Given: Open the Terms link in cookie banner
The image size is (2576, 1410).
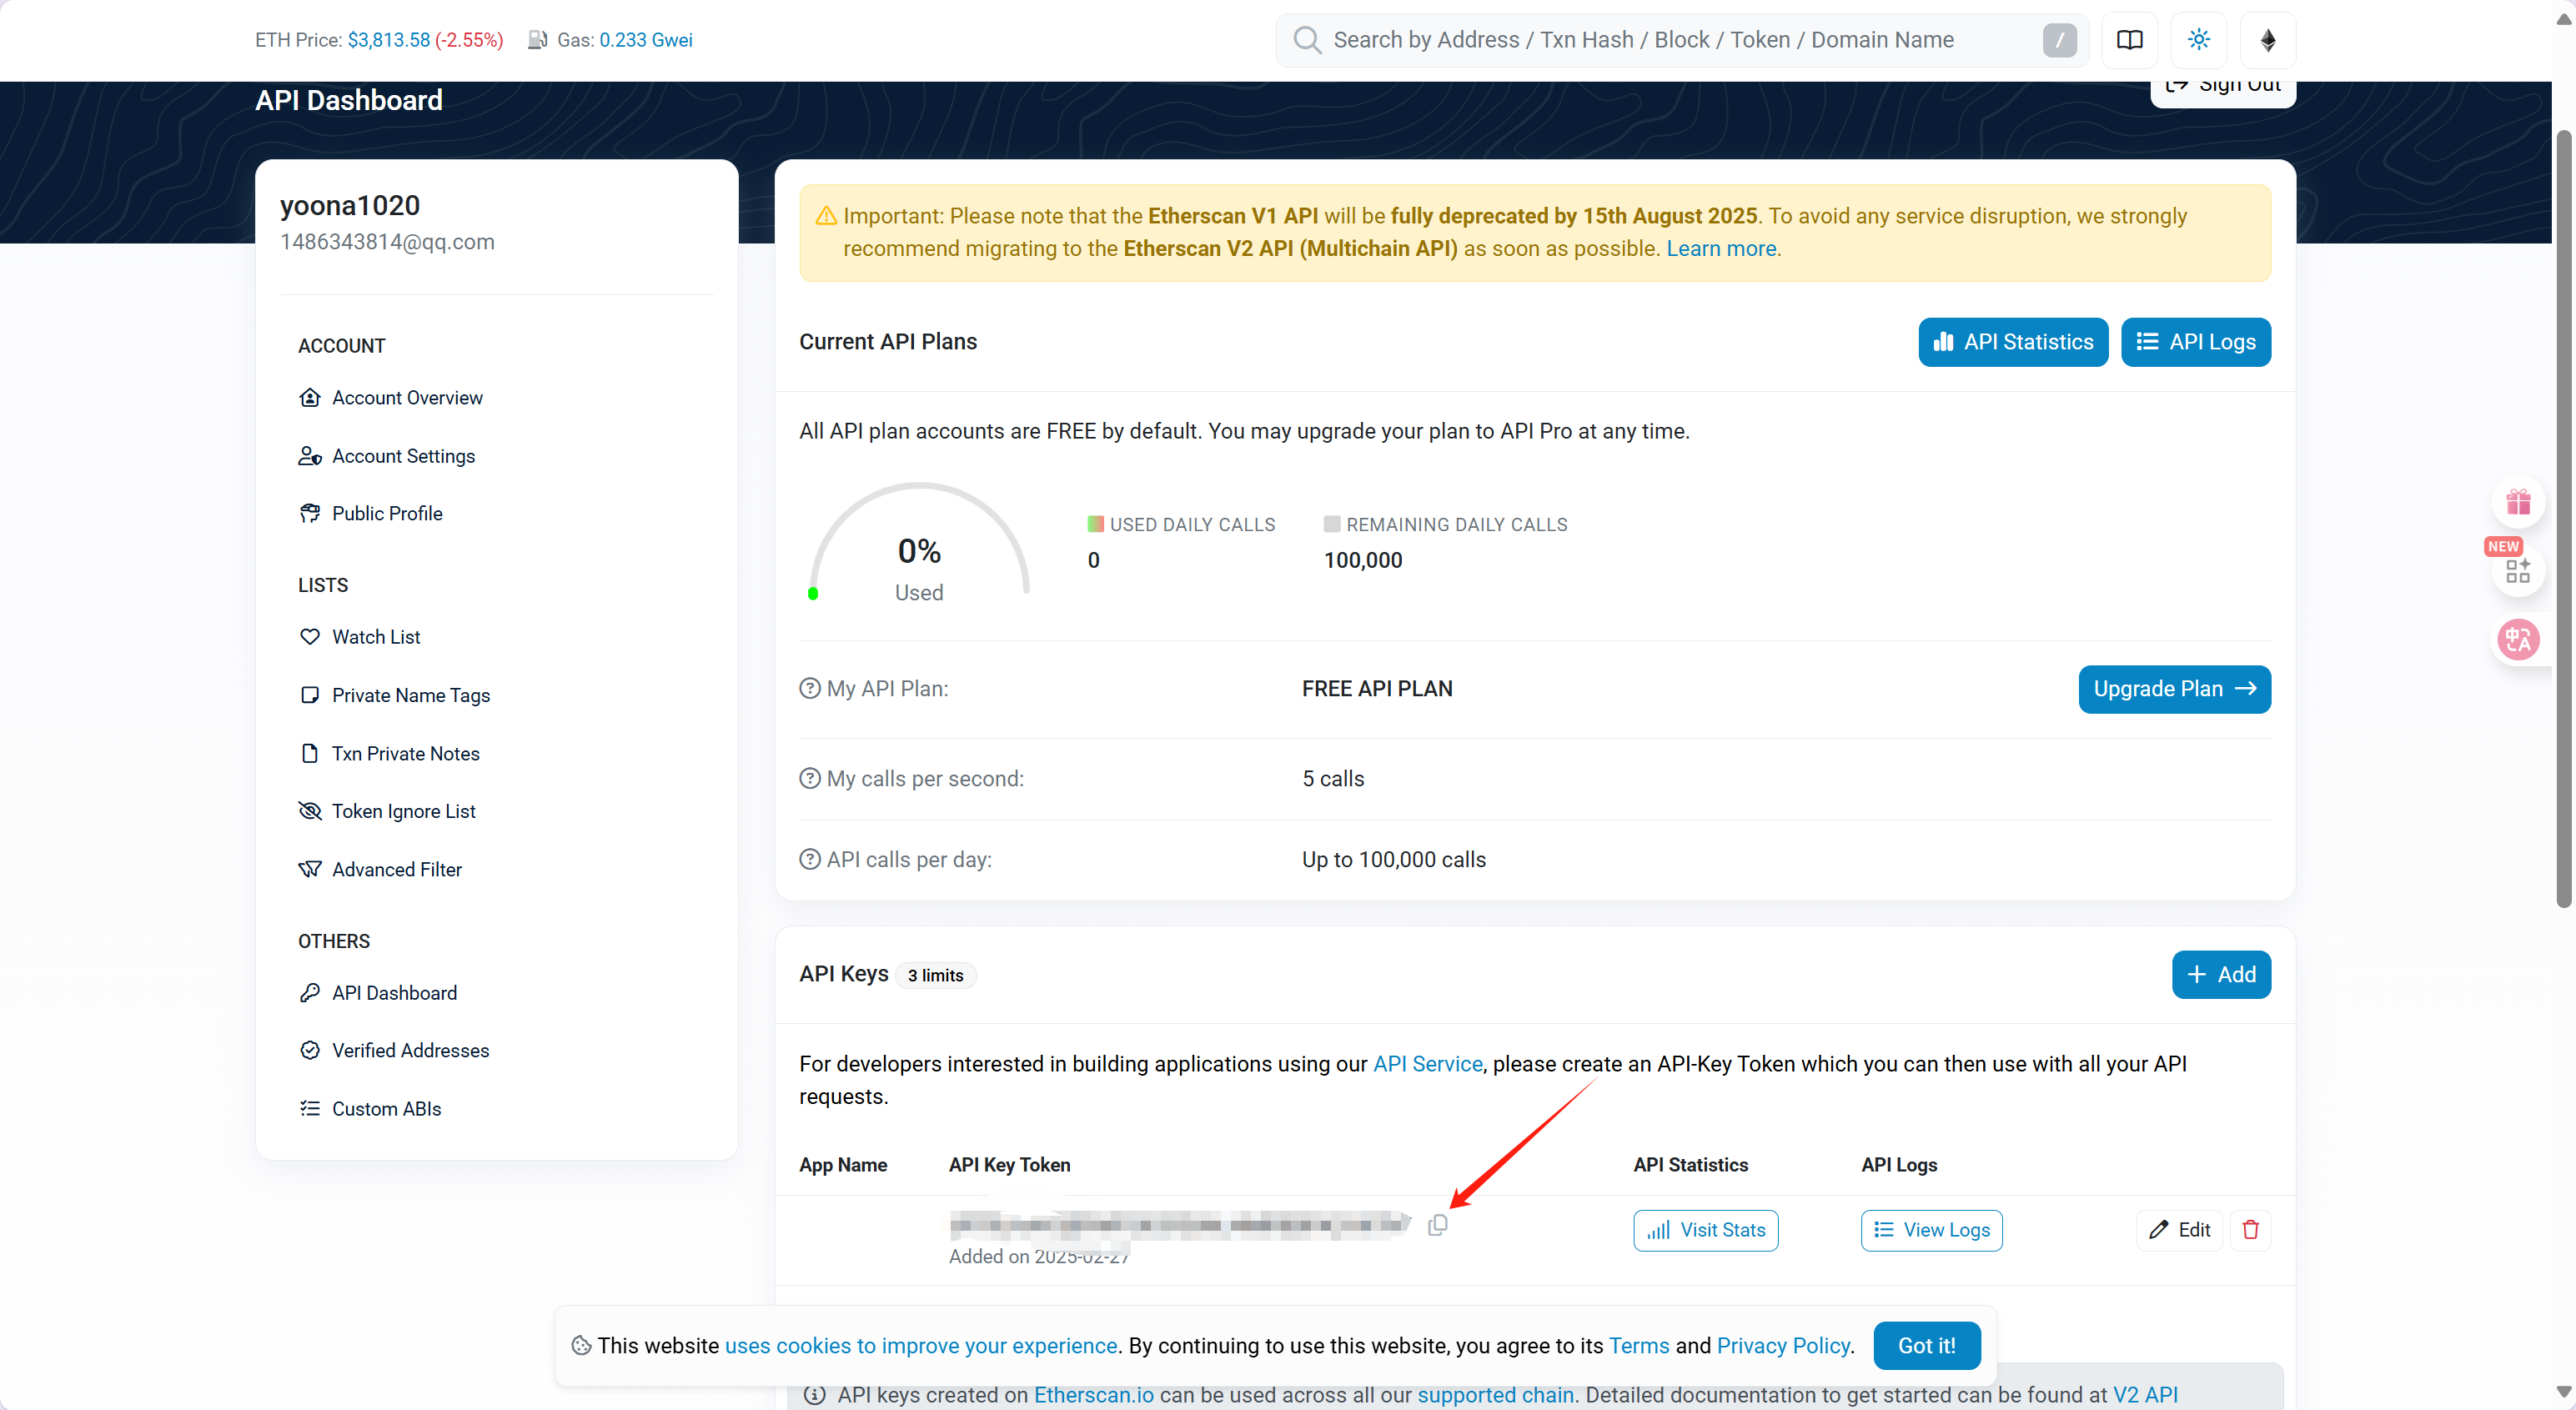Looking at the screenshot, I should point(1638,1346).
